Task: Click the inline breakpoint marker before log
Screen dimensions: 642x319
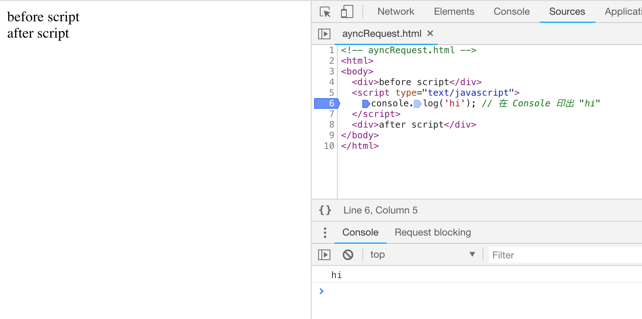Action: pos(418,104)
